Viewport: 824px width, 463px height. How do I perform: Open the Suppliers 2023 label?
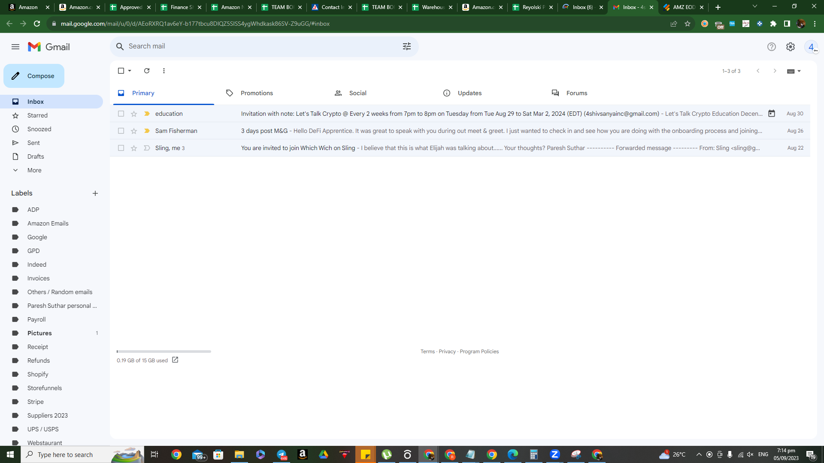[x=51, y=415]
